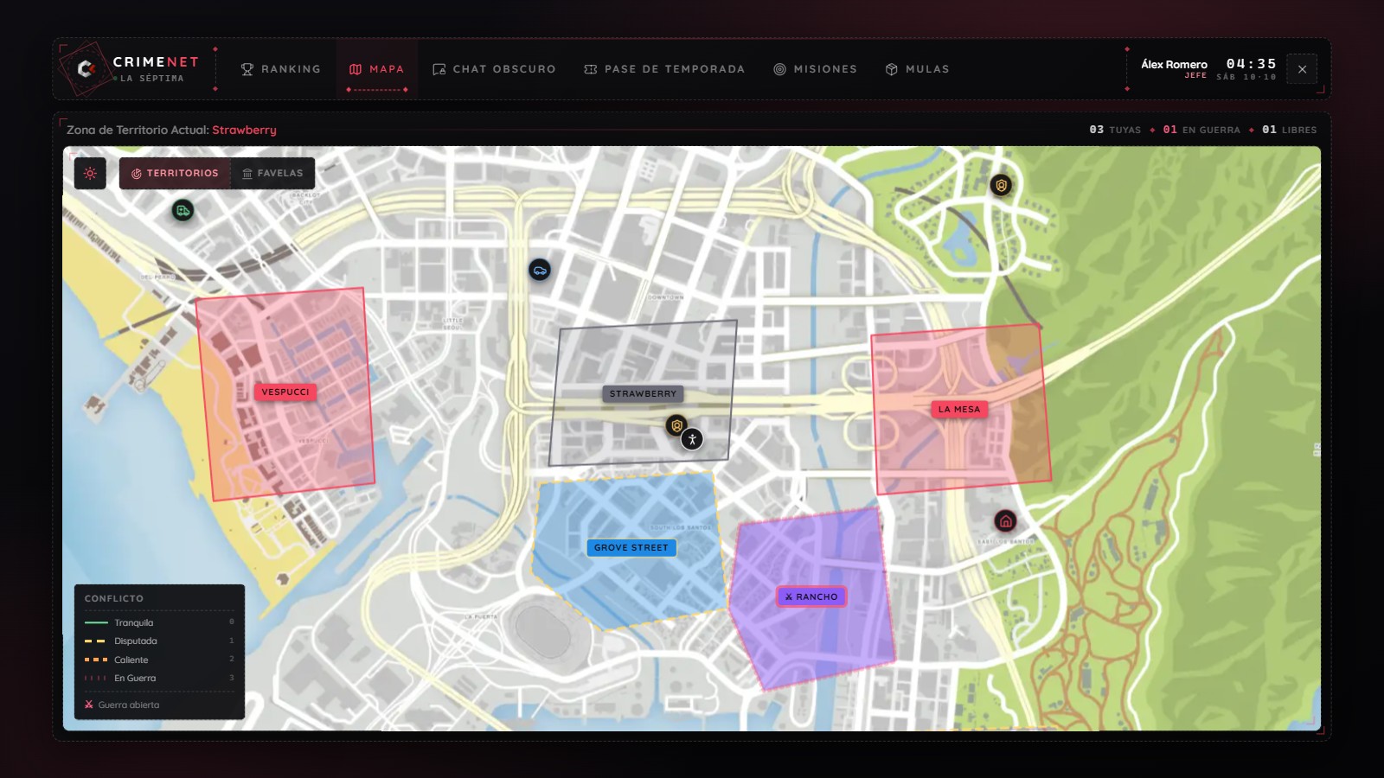The image size is (1384, 778).
Task: Click En Guerra legend entry
Action: point(159,678)
